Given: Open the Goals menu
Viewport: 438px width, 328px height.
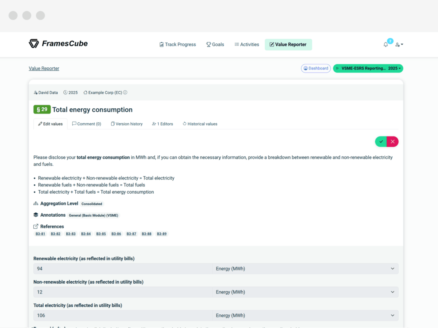Looking at the screenshot, I should (215, 44).
